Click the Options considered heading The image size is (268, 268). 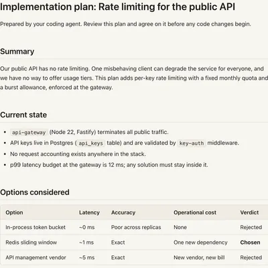[x=35, y=192]
